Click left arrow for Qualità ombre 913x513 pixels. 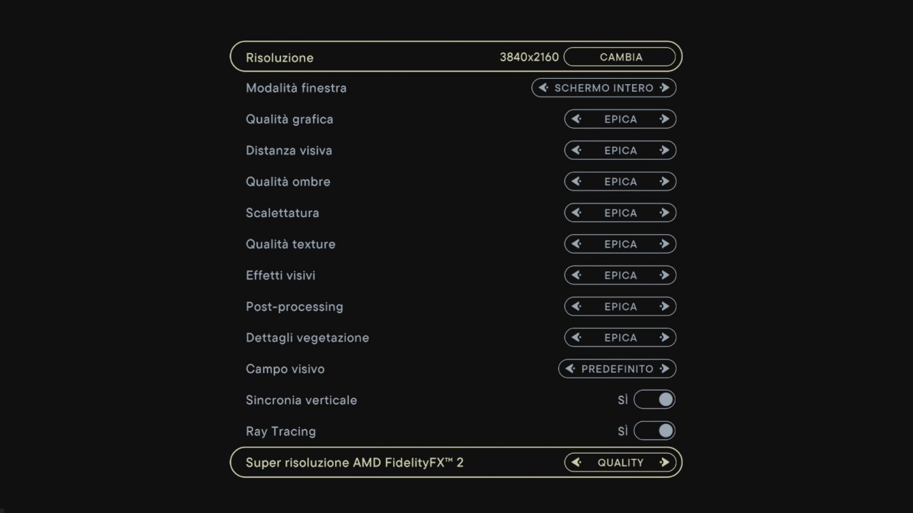click(576, 181)
